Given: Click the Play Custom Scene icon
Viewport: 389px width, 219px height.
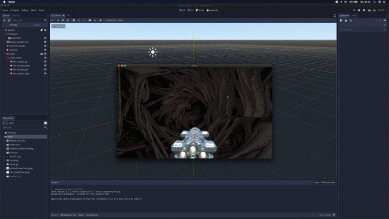Looking at the screenshot, I should pyautogui.click(x=374, y=10).
